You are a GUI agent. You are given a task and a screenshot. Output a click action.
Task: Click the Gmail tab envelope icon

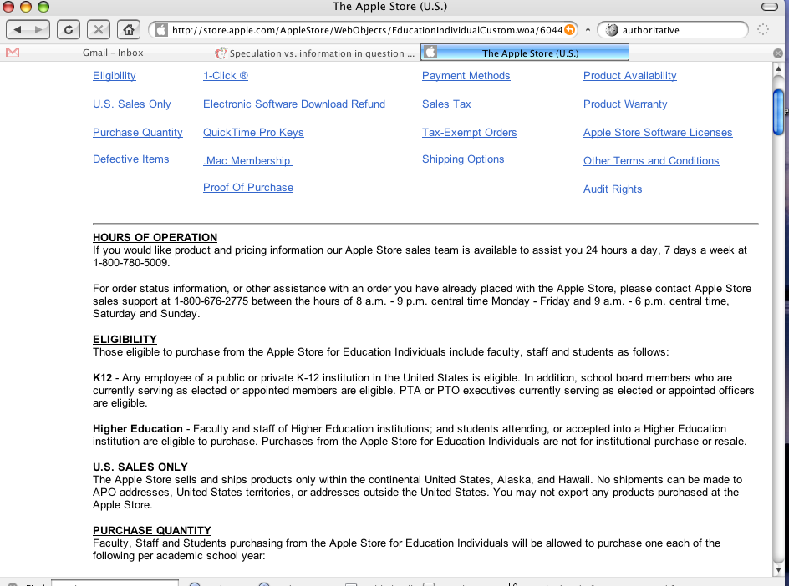[x=13, y=53]
